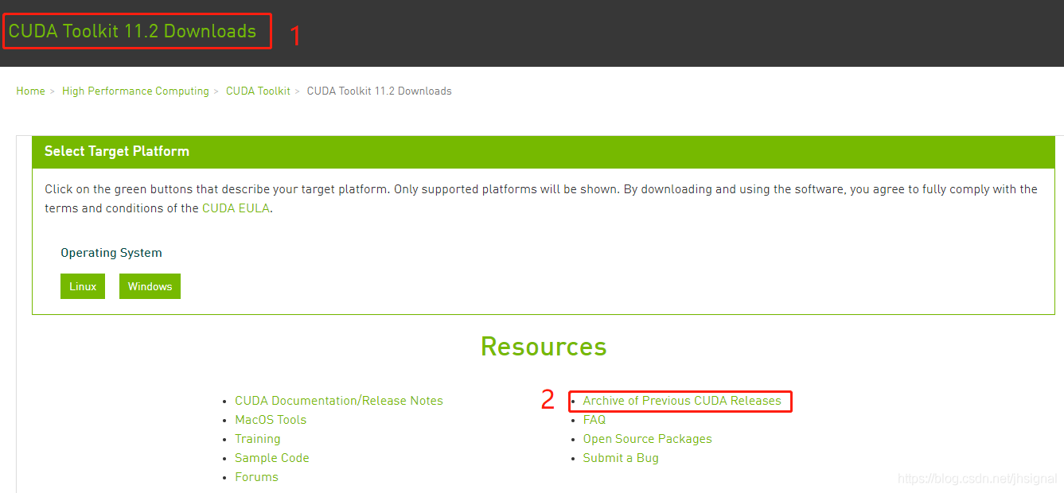Open the CUDA EULA link

pos(236,208)
